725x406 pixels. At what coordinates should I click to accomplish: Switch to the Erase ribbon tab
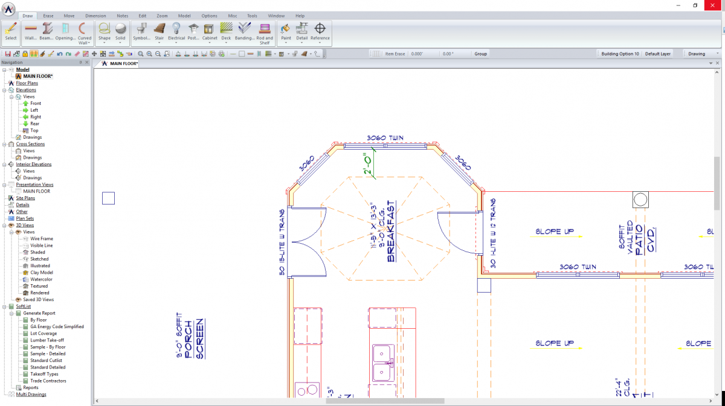(48, 16)
